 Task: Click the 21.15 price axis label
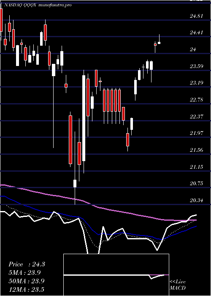(197, 167)
